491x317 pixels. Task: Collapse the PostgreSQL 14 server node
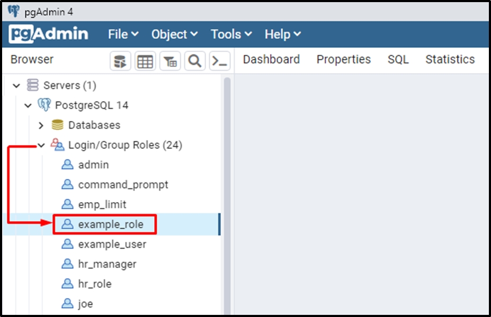[29, 105]
